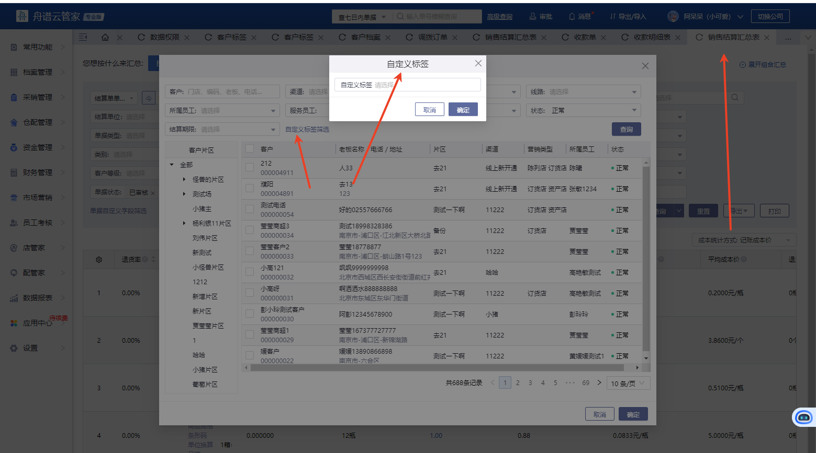The width and height of the screenshot is (816, 453).
Task: Check the box for customer 212
Action: 250,168
